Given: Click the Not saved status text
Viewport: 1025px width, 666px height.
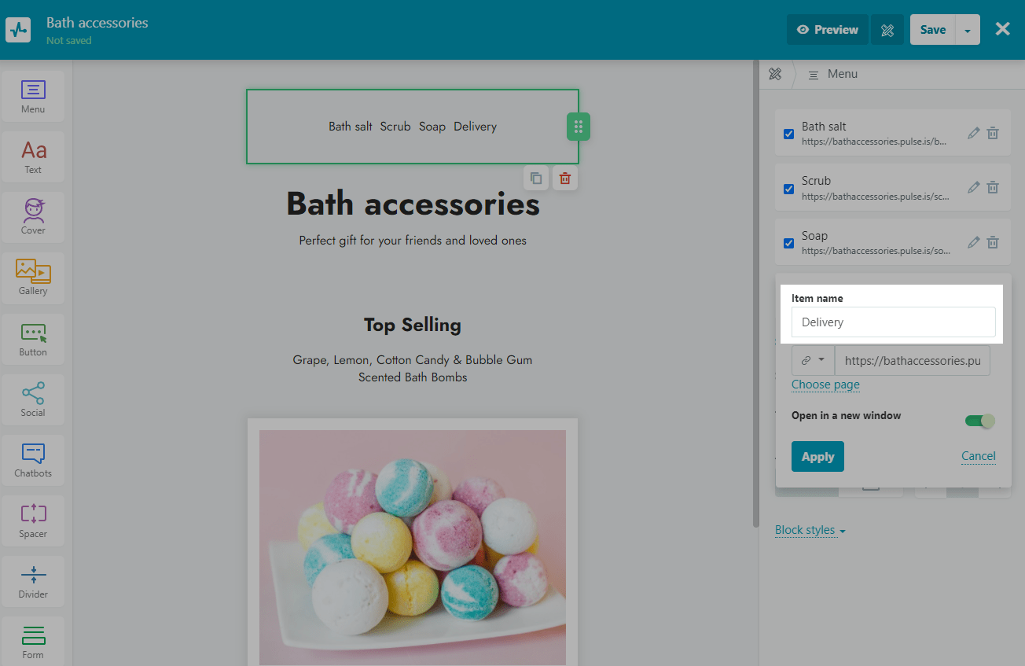Looking at the screenshot, I should point(69,40).
